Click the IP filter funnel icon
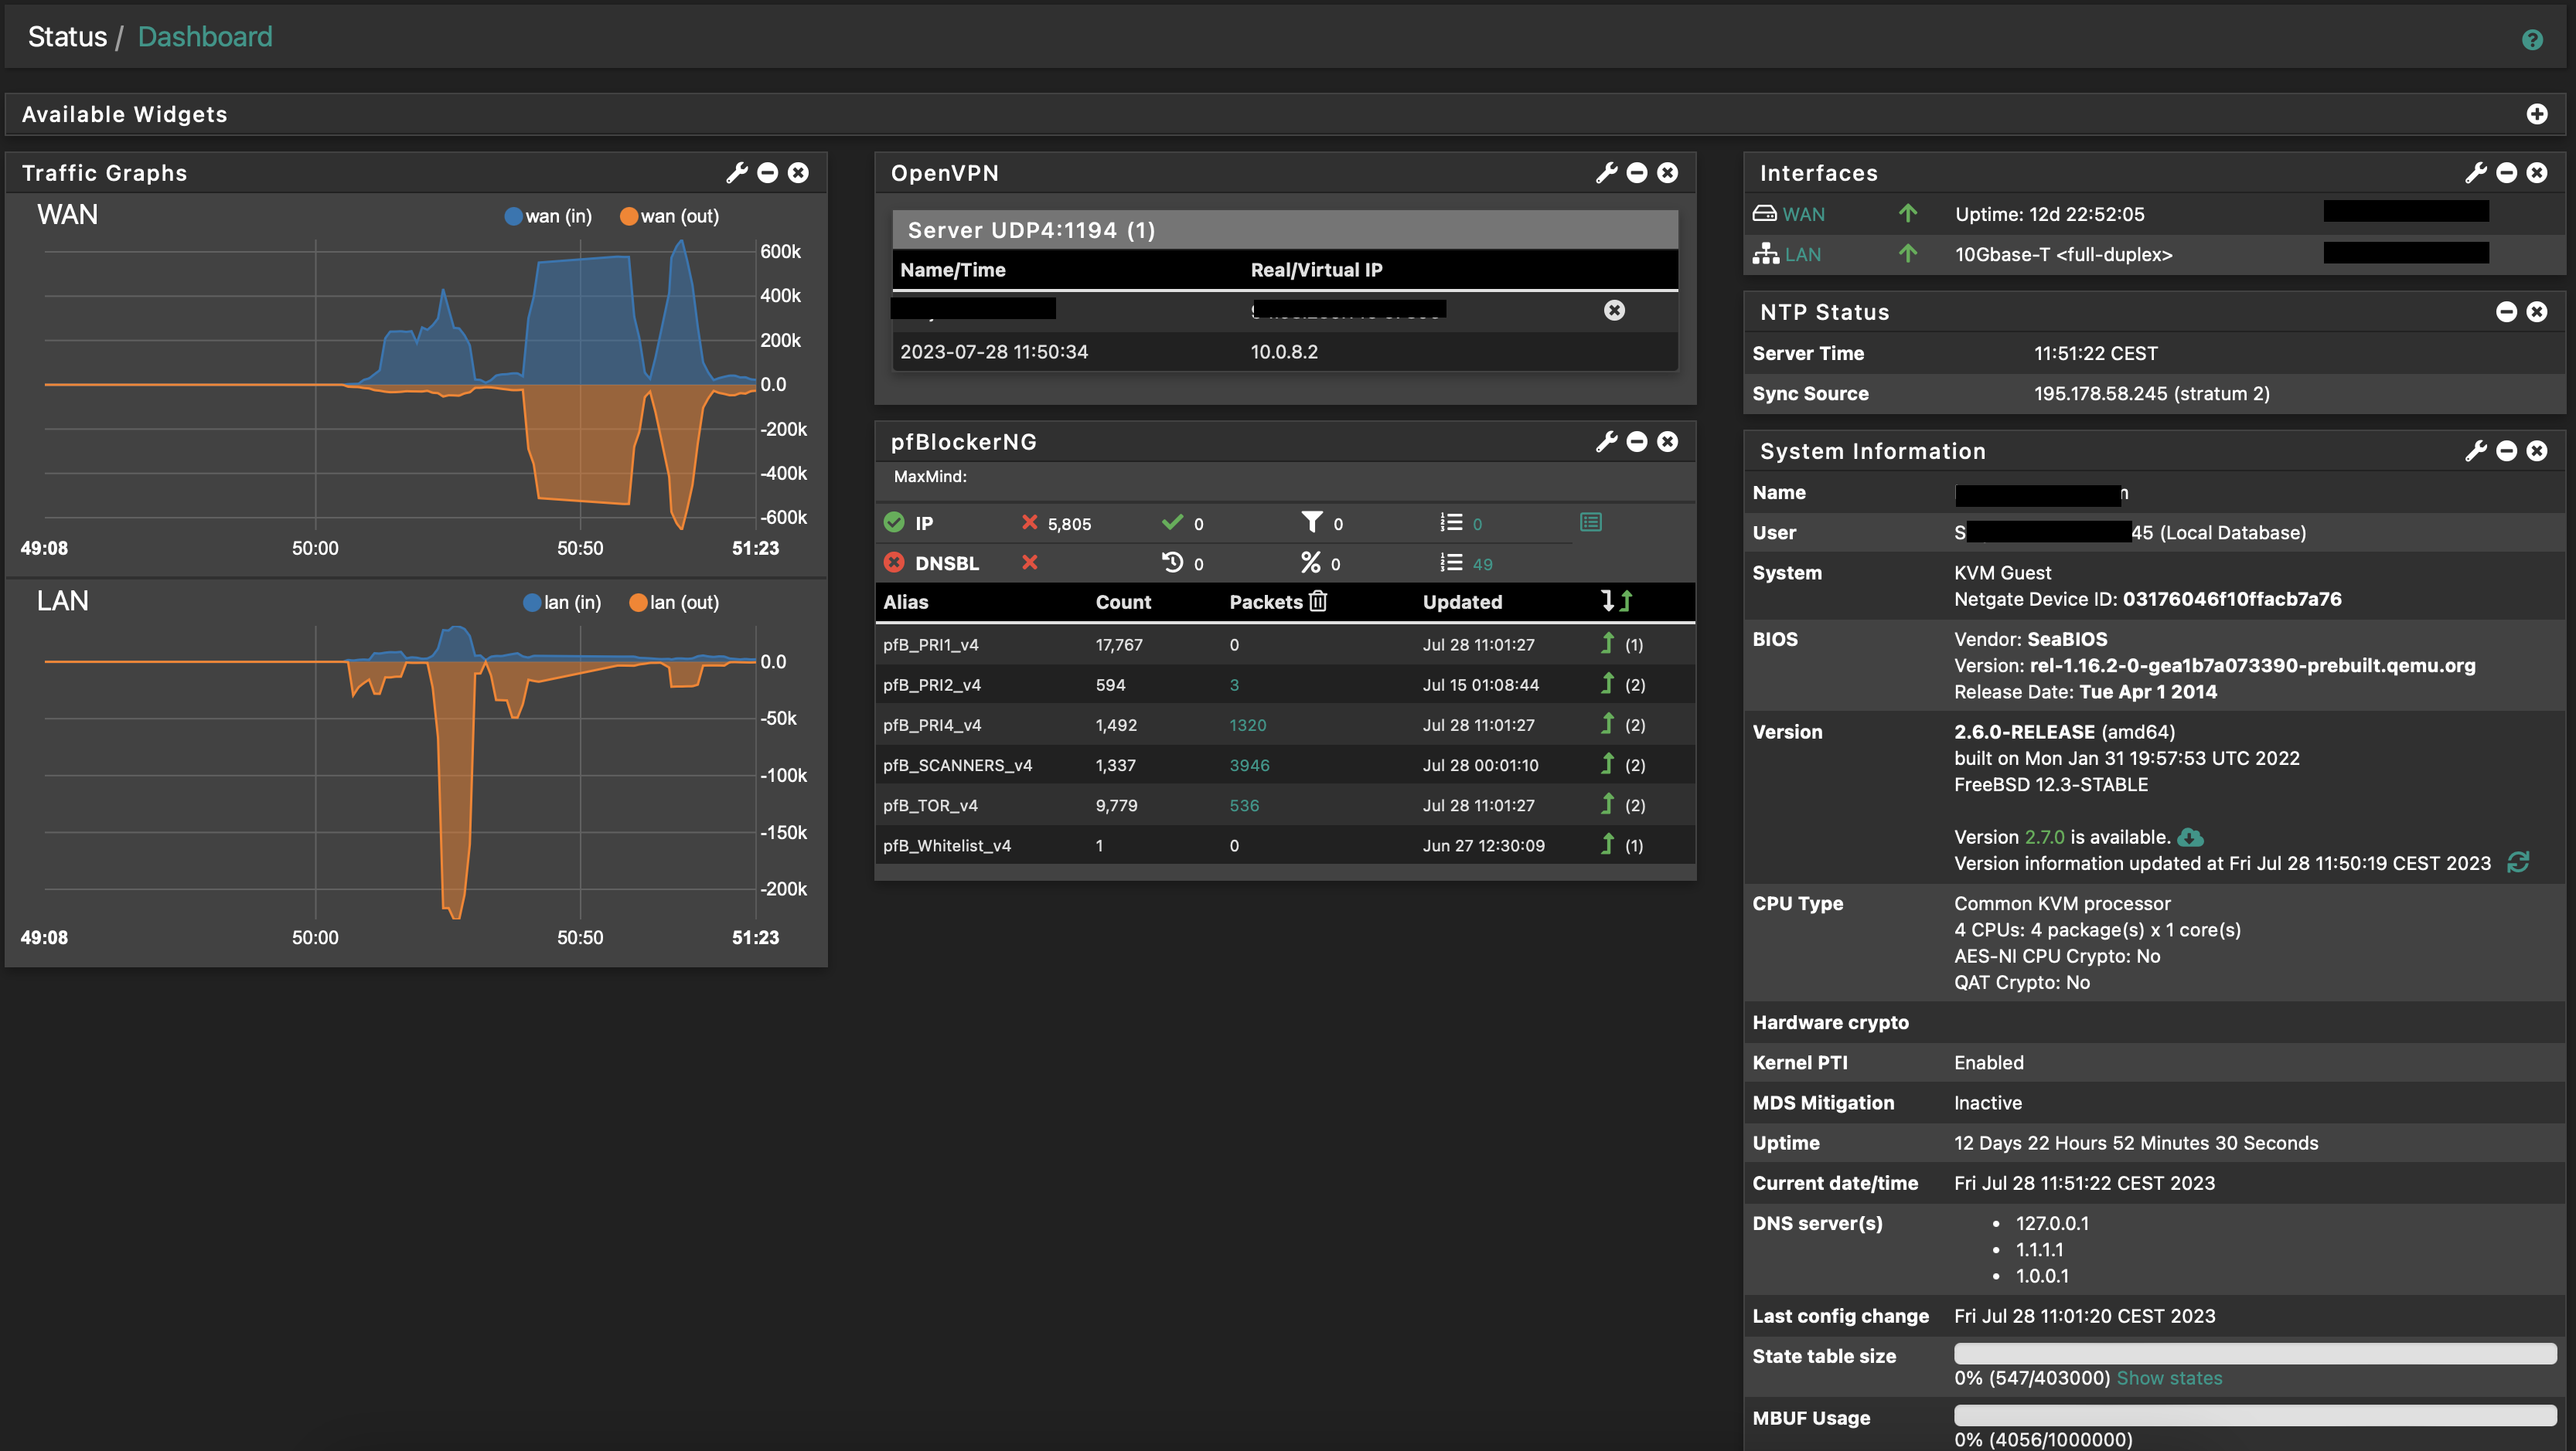This screenshot has height=1451, width=2576. tap(1312, 522)
